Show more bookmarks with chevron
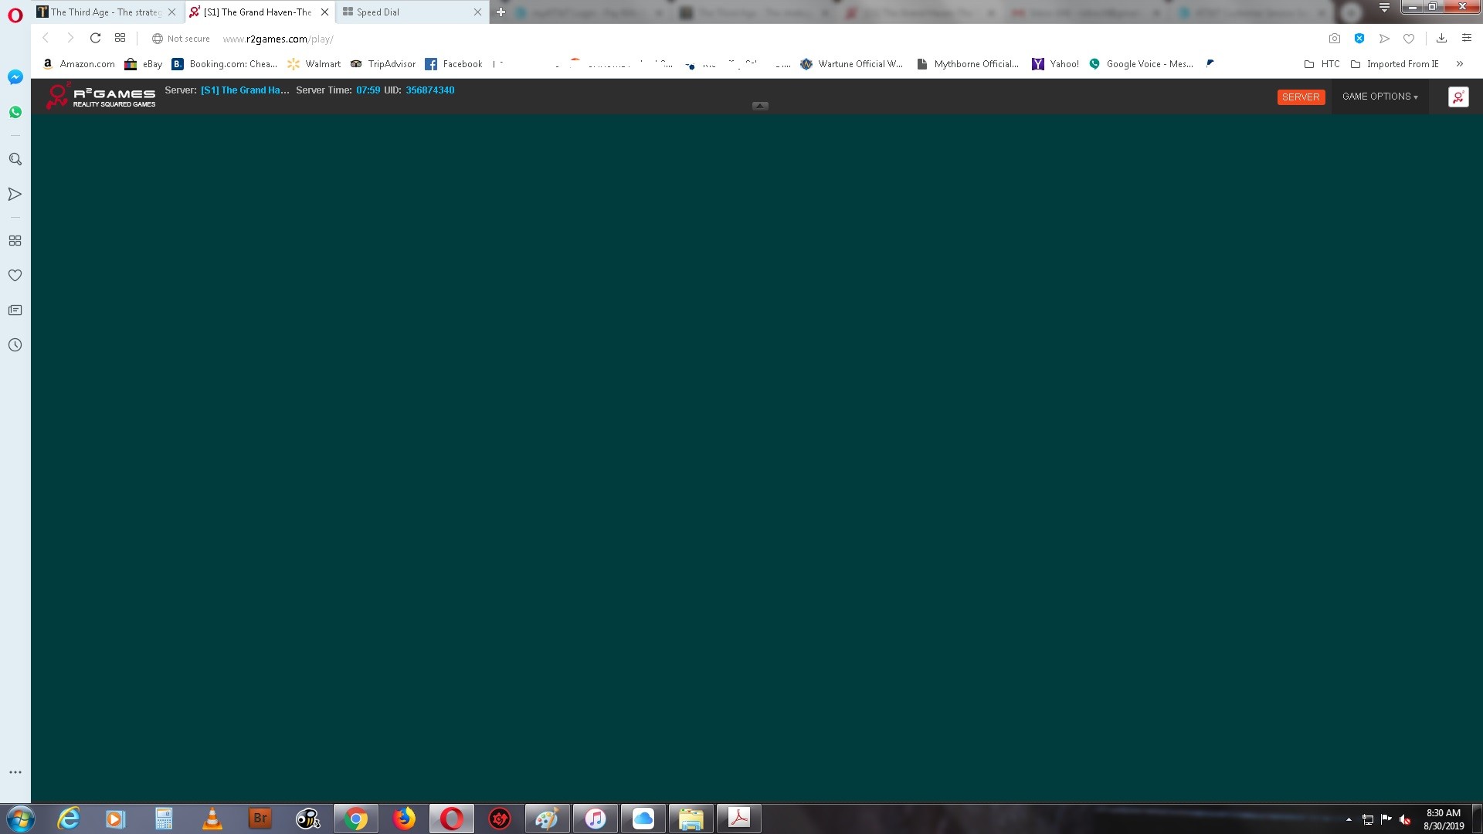The height and width of the screenshot is (834, 1483). pos(1459,64)
